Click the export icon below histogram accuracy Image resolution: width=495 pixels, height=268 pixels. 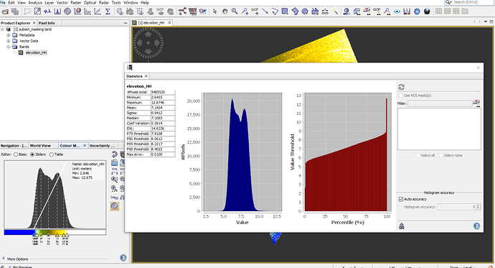pos(402,226)
